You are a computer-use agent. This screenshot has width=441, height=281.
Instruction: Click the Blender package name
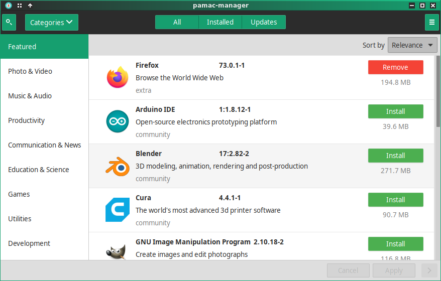tap(149, 154)
